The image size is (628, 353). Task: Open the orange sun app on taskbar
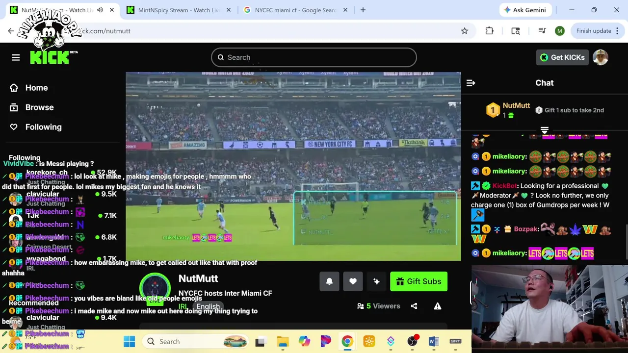369,342
